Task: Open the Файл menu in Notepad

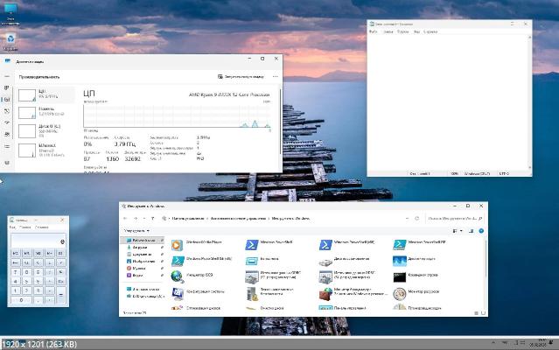Action: tap(373, 31)
